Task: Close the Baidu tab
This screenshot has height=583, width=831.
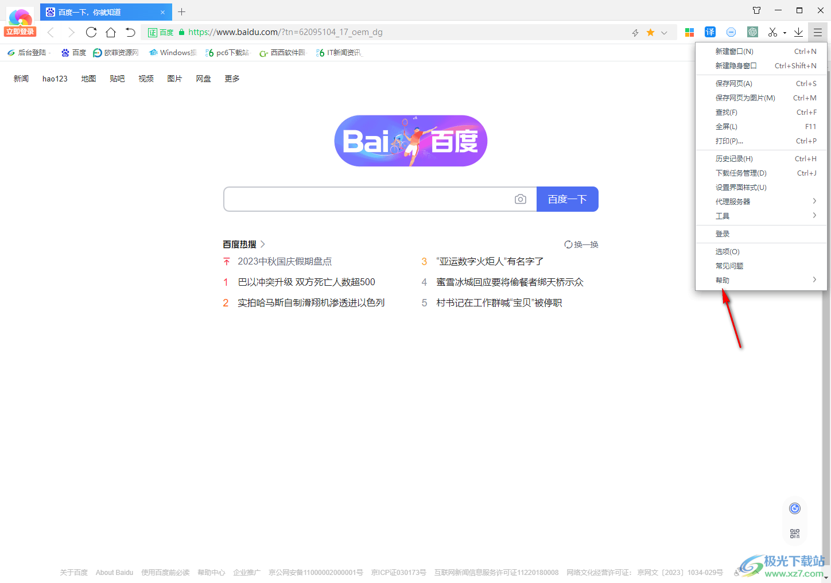Action: point(162,12)
